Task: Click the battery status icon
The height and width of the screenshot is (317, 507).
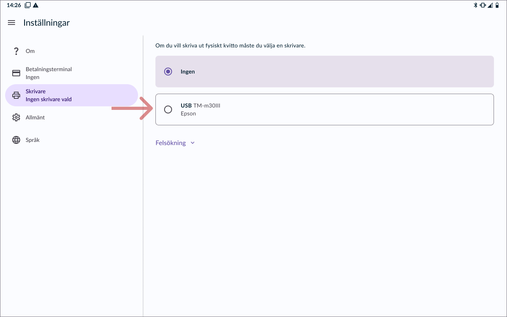Action: (497, 5)
